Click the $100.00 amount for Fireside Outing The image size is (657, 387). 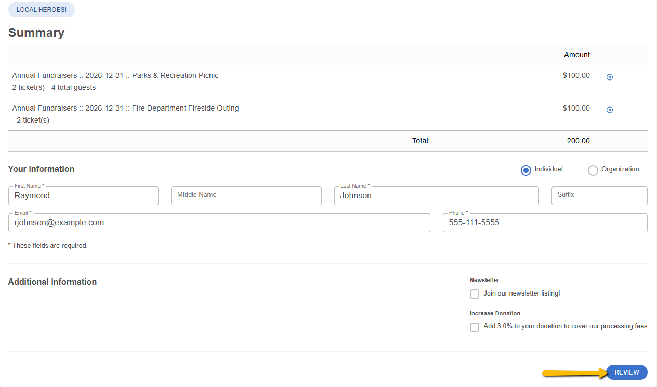576,108
